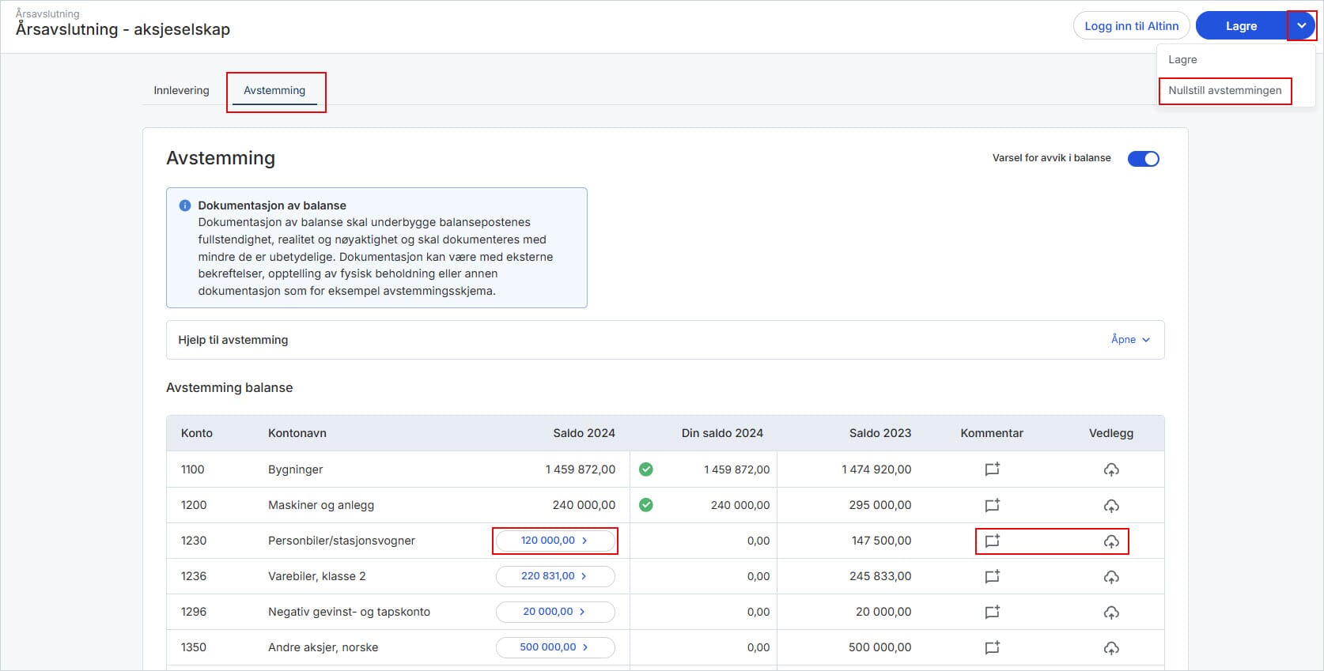This screenshot has height=671, width=1324.
Task: Upload attachment for Negativ gevinst- og tapskonto
Action: point(1111,613)
